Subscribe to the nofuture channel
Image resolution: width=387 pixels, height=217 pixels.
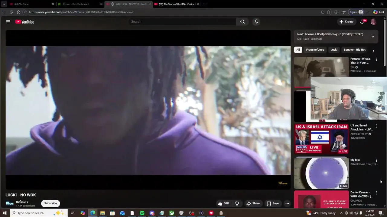50,203
